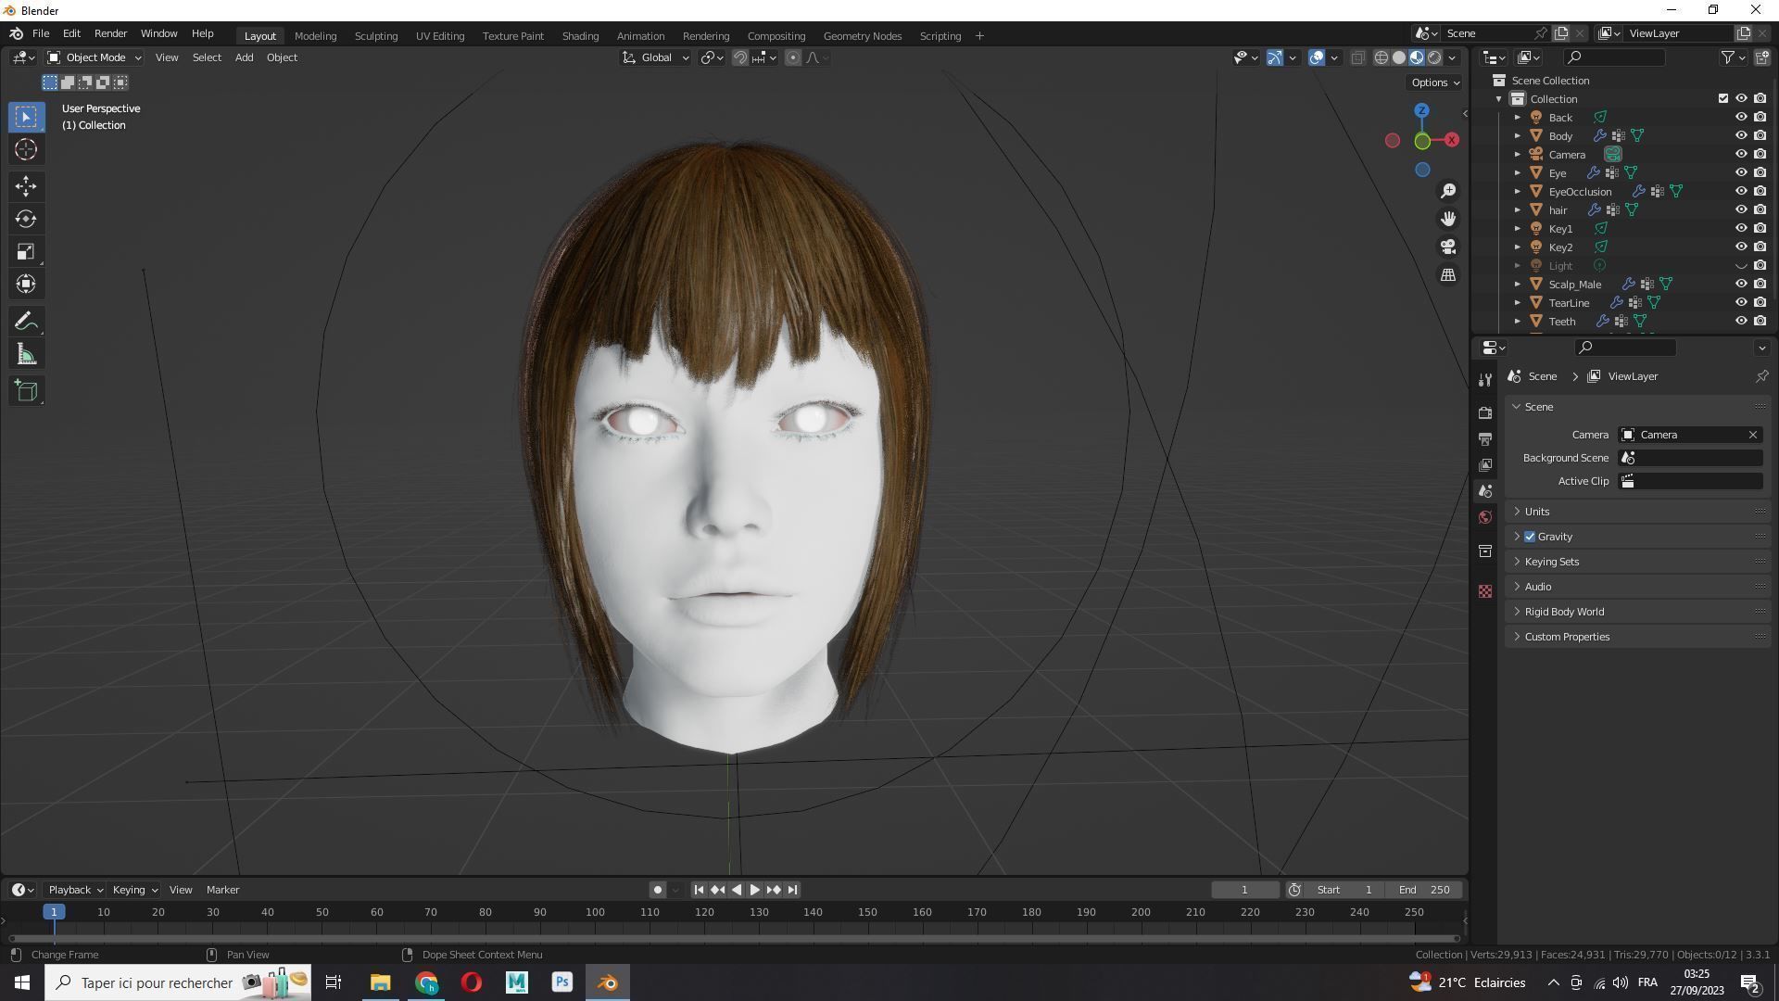The height and width of the screenshot is (1001, 1779).
Task: Switch to rendered viewport shading
Action: pos(1434,57)
